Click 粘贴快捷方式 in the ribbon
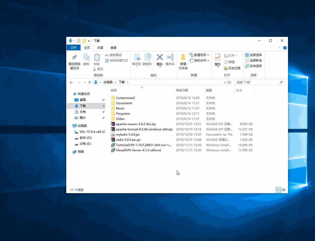 click(x=116, y=61)
